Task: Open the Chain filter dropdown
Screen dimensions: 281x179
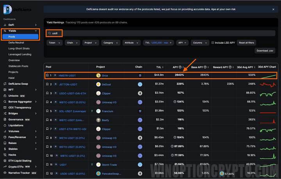Action: coord(72,43)
